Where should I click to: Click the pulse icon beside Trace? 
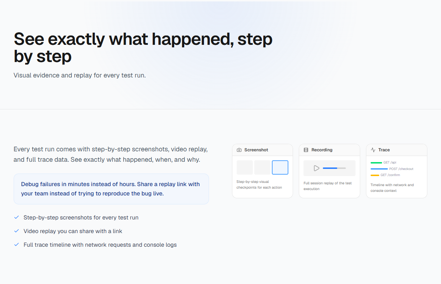pyautogui.click(x=373, y=150)
